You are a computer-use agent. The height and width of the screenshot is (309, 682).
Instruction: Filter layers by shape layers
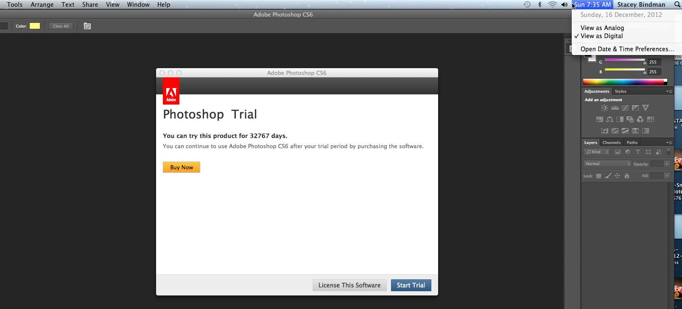648,152
